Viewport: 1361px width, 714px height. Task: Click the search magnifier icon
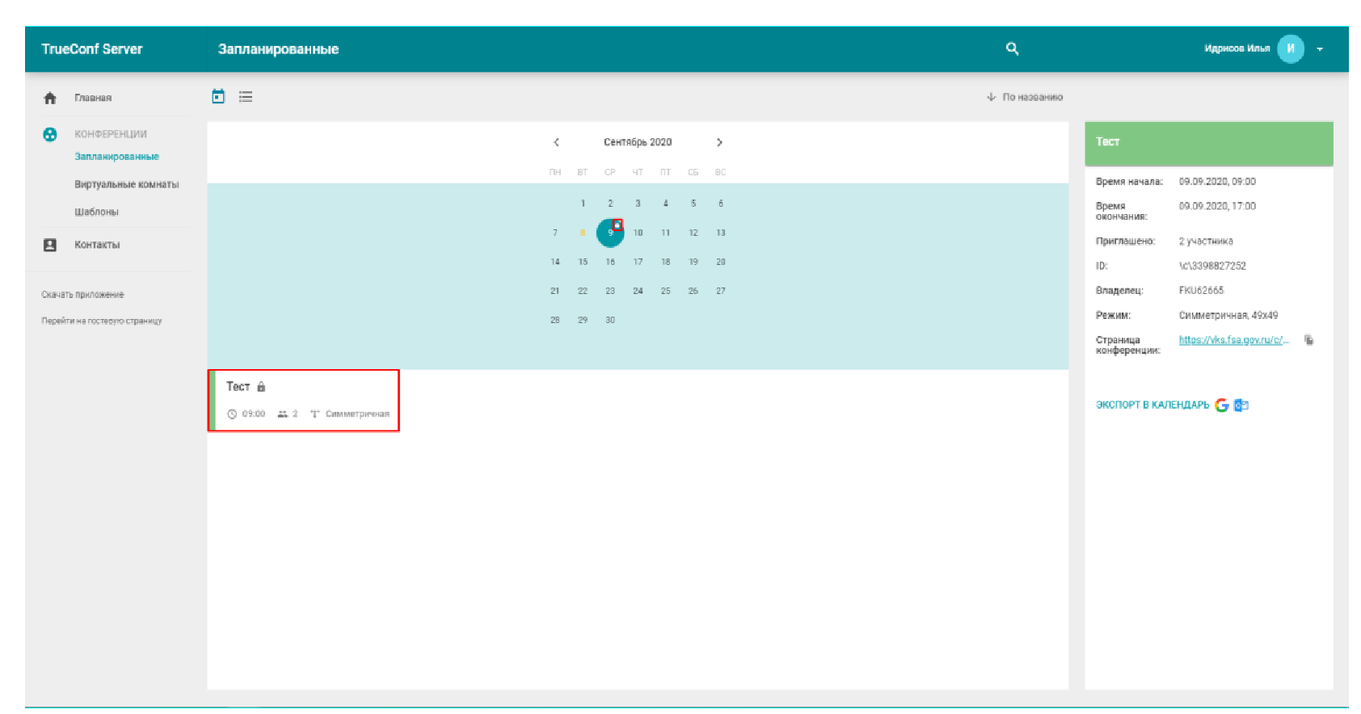click(x=1012, y=48)
